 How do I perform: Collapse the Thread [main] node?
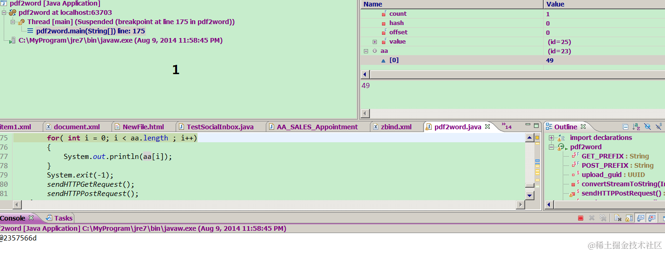pyautogui.click(x=13, y=22)
